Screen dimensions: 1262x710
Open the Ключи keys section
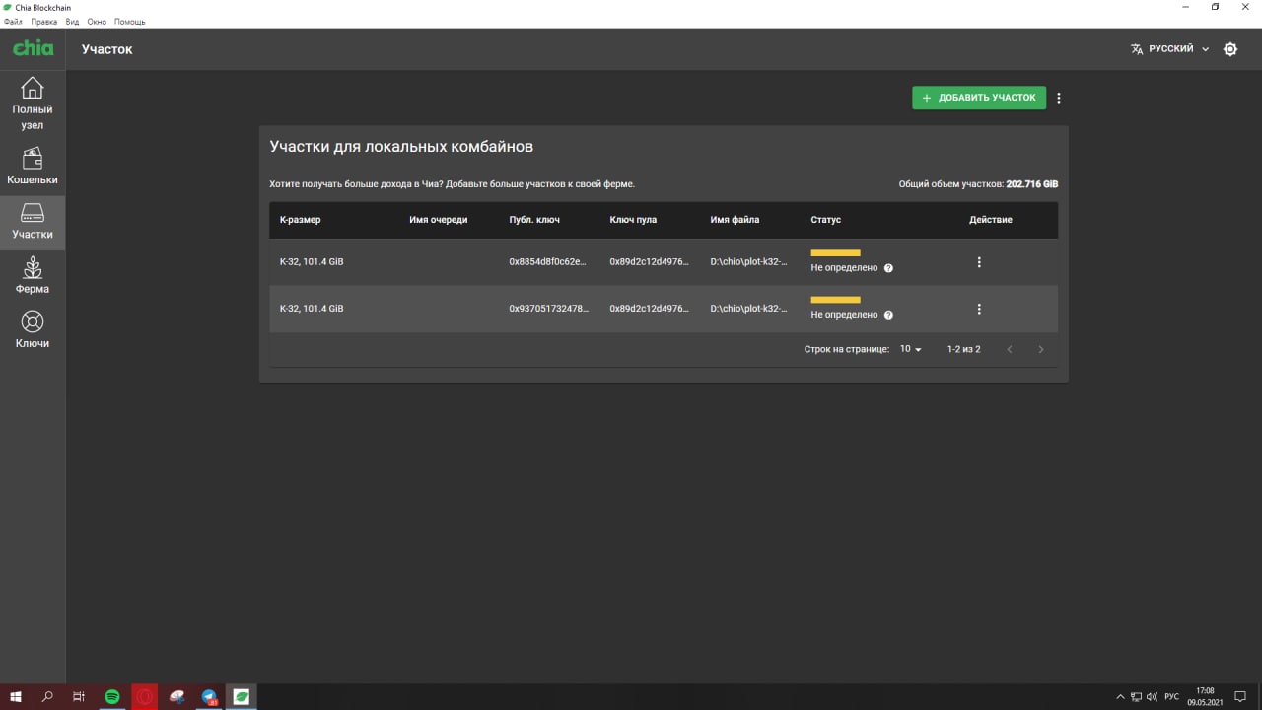click(x=33, y=331)
